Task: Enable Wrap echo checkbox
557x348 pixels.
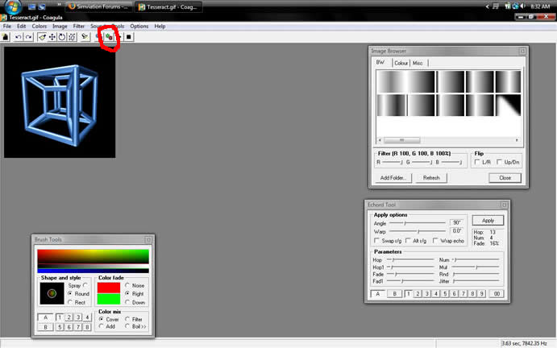Action: pos(435,241)
